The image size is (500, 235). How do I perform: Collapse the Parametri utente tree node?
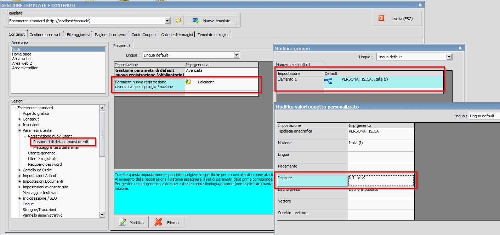click(20, 130)
